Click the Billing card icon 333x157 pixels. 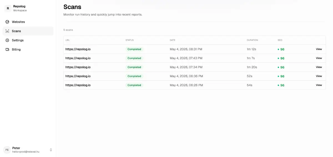tap(7, 49)
